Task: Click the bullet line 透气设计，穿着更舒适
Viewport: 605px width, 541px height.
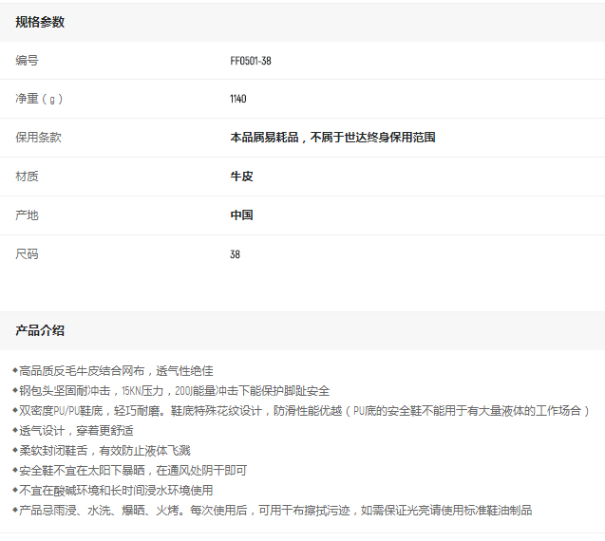Action: [x=74, y=430]
